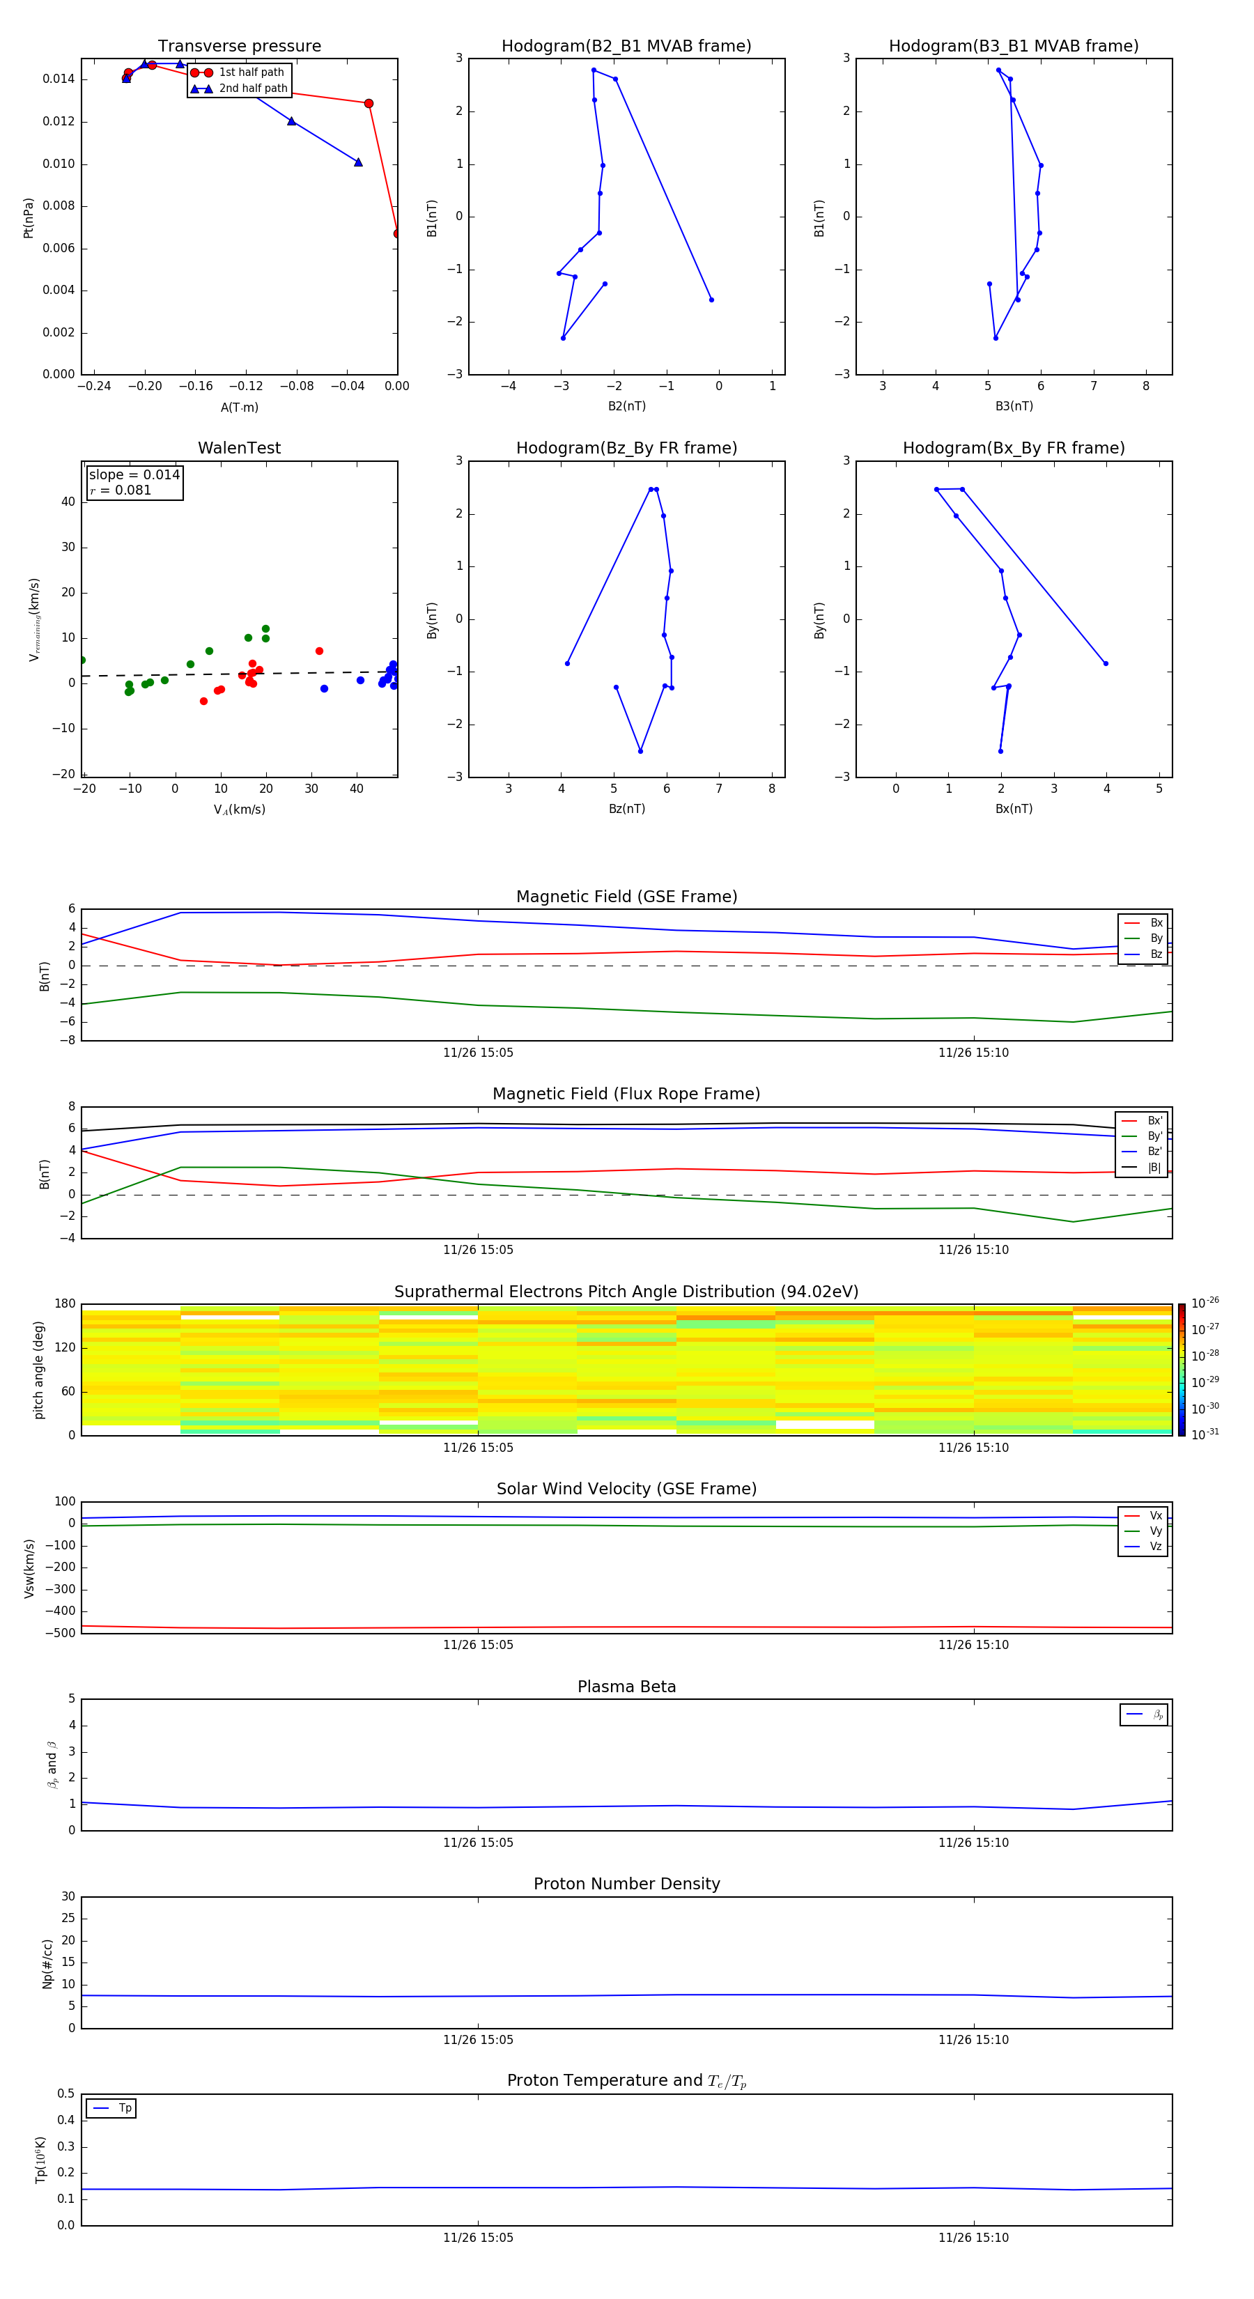Click the "Bz(nT)" x-axis label
1254x2299 pixels.
click(626, 809)
